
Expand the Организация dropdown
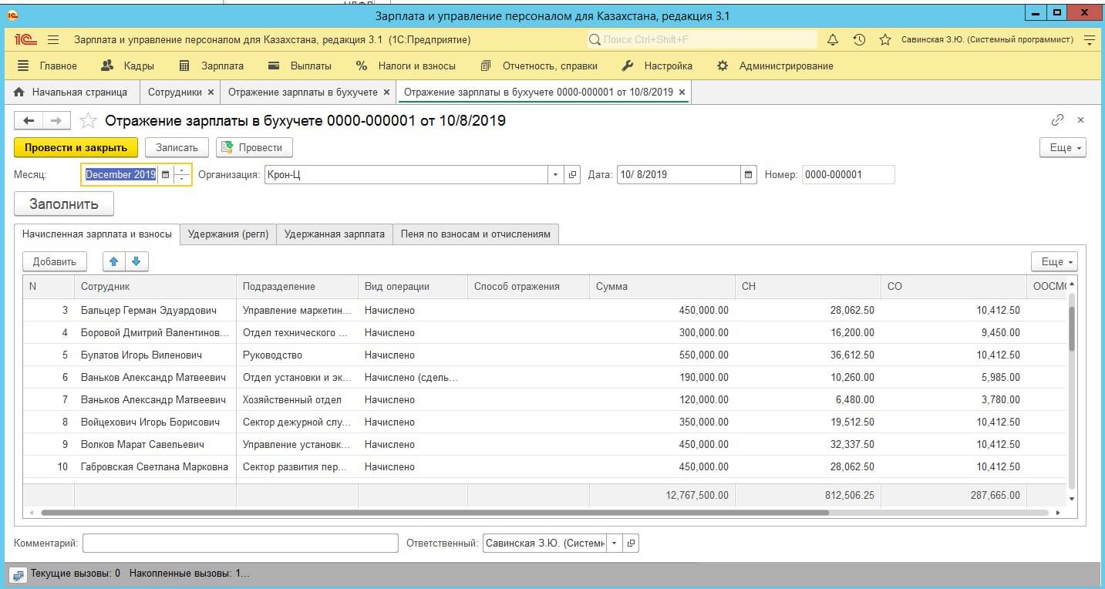point(556,175)
